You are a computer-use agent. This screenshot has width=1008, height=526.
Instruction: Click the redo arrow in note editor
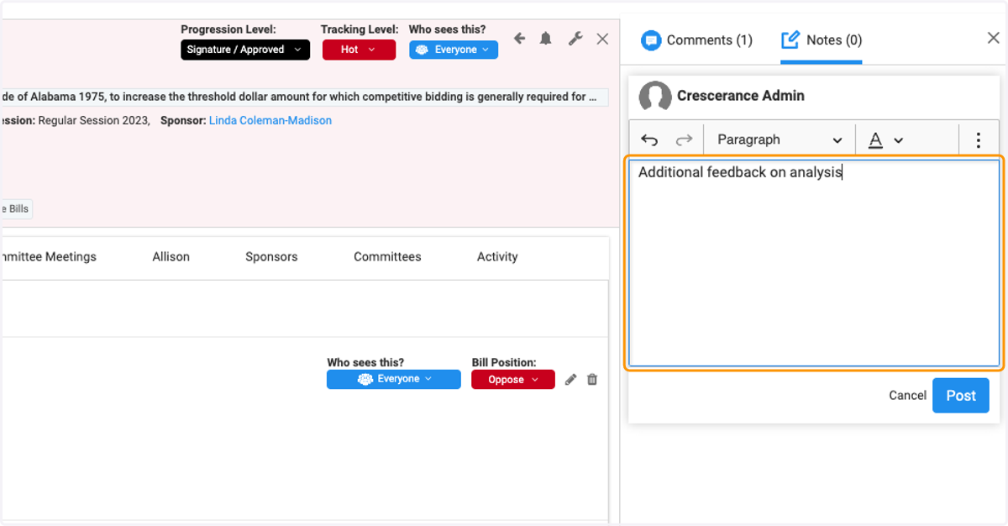[685, 140]
